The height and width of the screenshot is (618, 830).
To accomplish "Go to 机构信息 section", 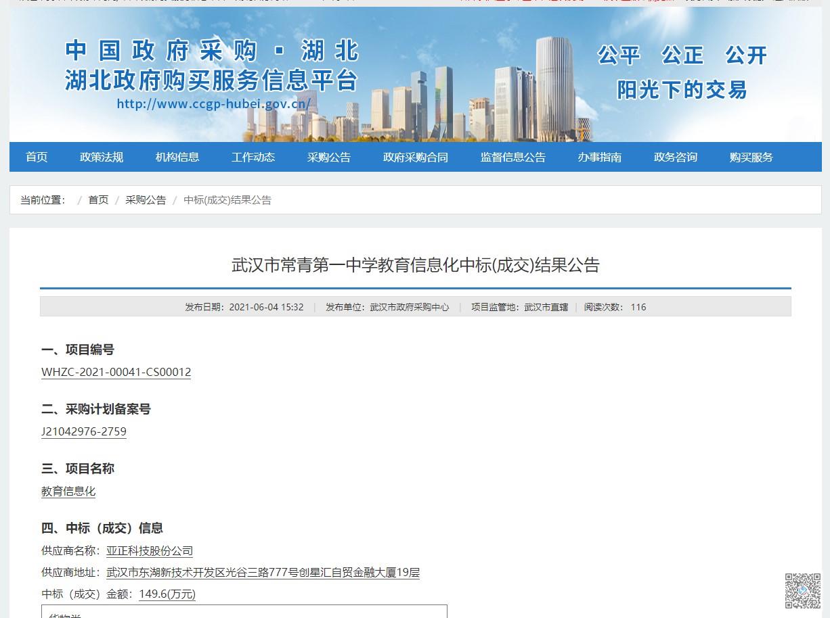I will point(177,157).
